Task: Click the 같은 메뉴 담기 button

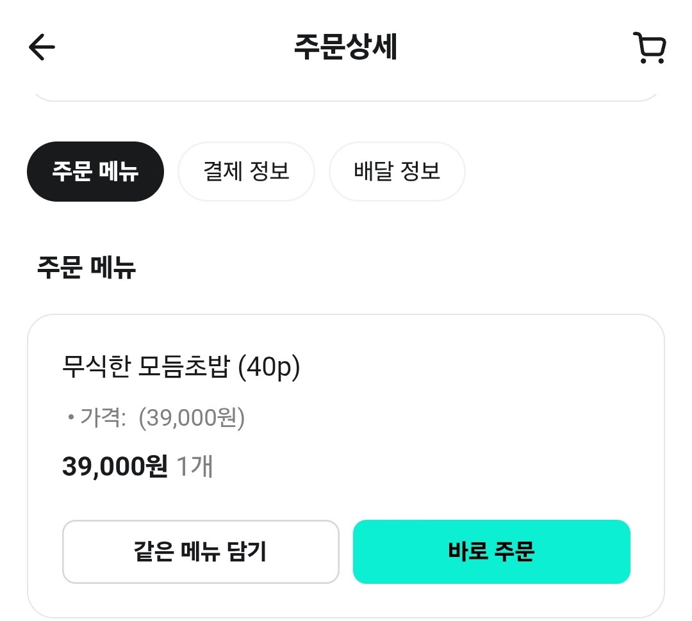Action: pyautogui.click(x=201, y=552)
